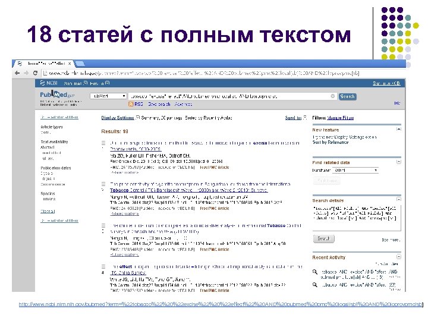Open Tobacco Control ITC Bangladesh article title
Viewport: 428px width, 321px height.
[200, 187]
